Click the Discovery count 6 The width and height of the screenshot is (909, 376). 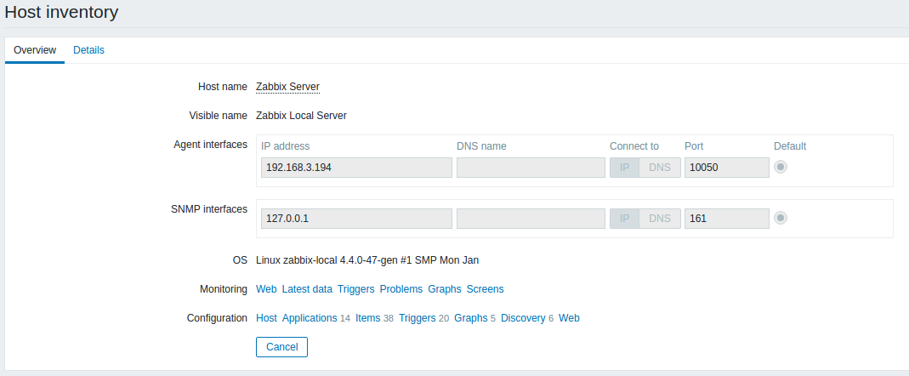click(551, 318)
